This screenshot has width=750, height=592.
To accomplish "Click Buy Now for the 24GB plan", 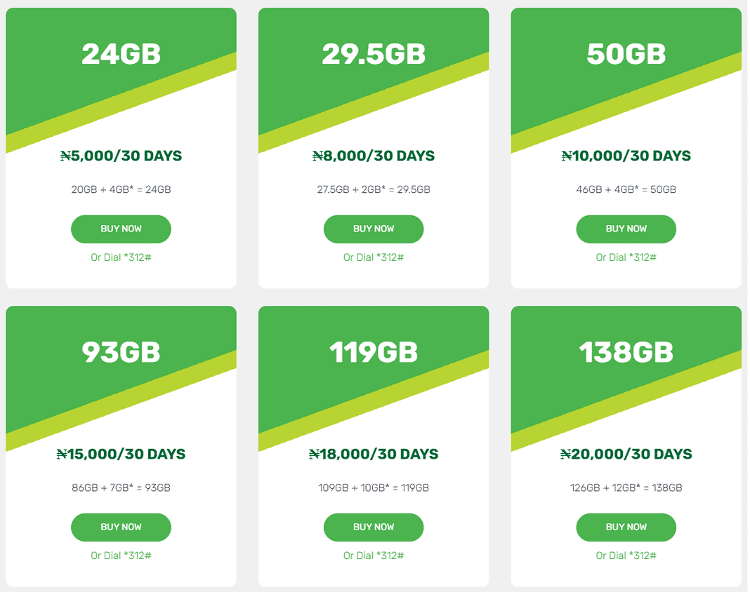I will [120, 229].
